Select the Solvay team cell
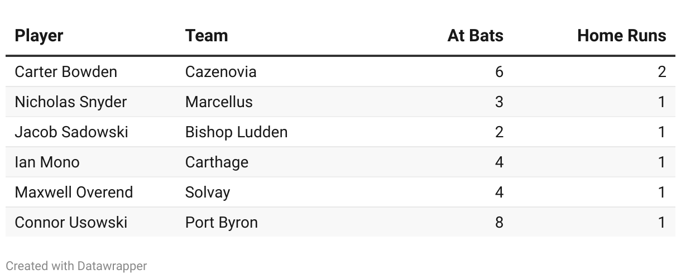Screen dimensions: 681x279 tap(208, 193)
